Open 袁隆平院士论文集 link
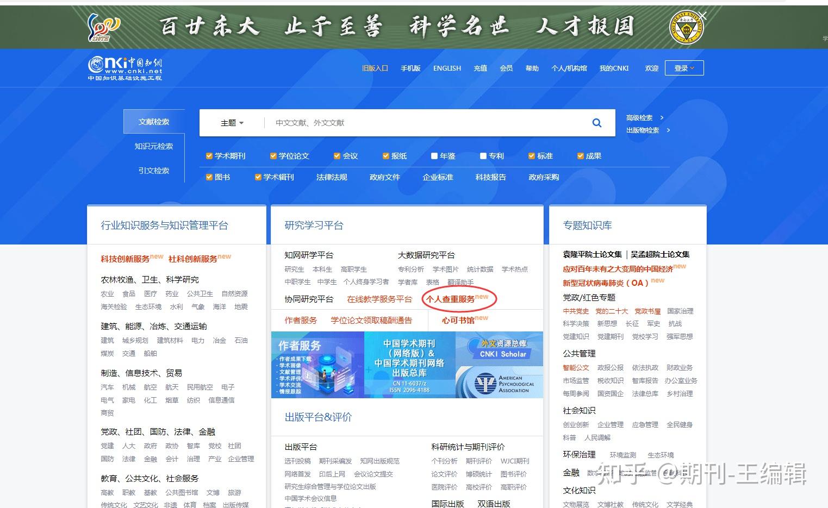Screen dimensions: 828x508 pyautogui.click(x=592, y=254)
